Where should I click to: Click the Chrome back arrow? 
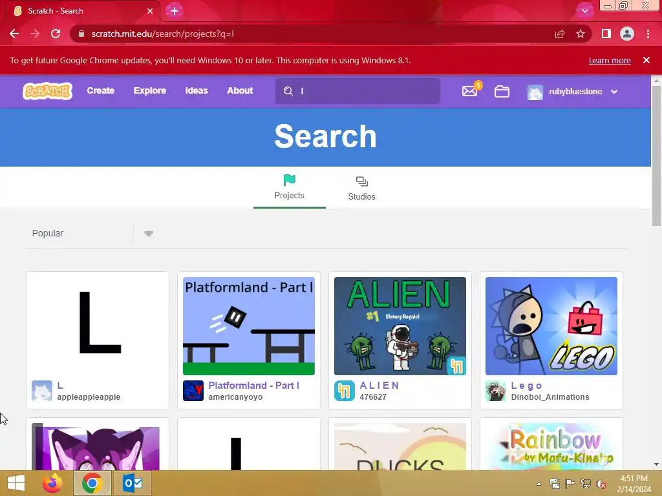coord(14,34)
